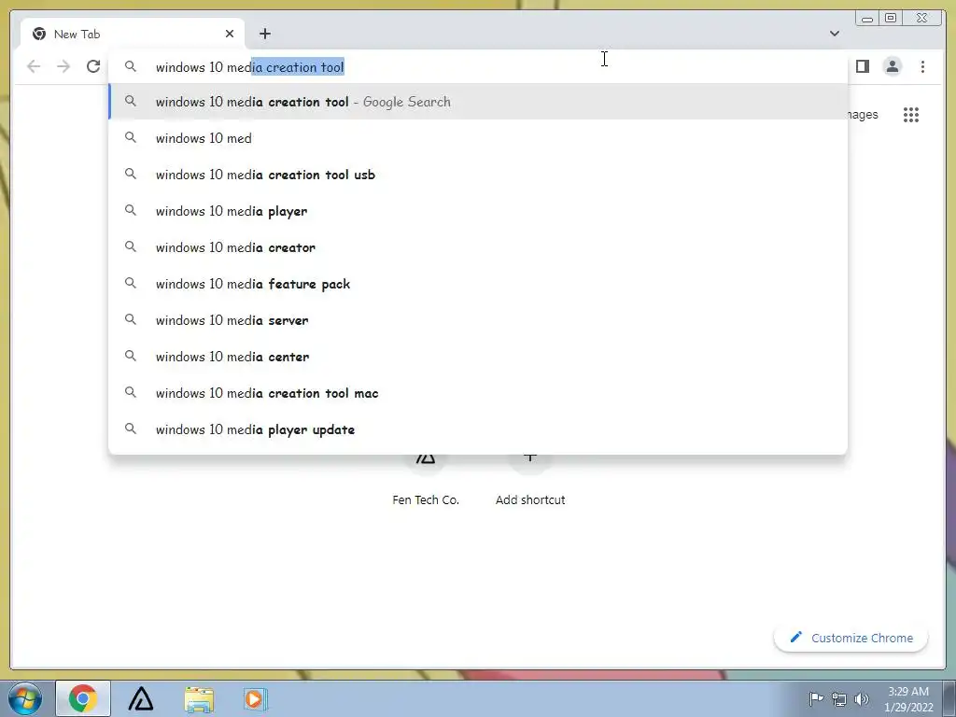This screenshot has width=956, height=717.
Task: Open the Action Center flag icon
Action: click(816, 698)
